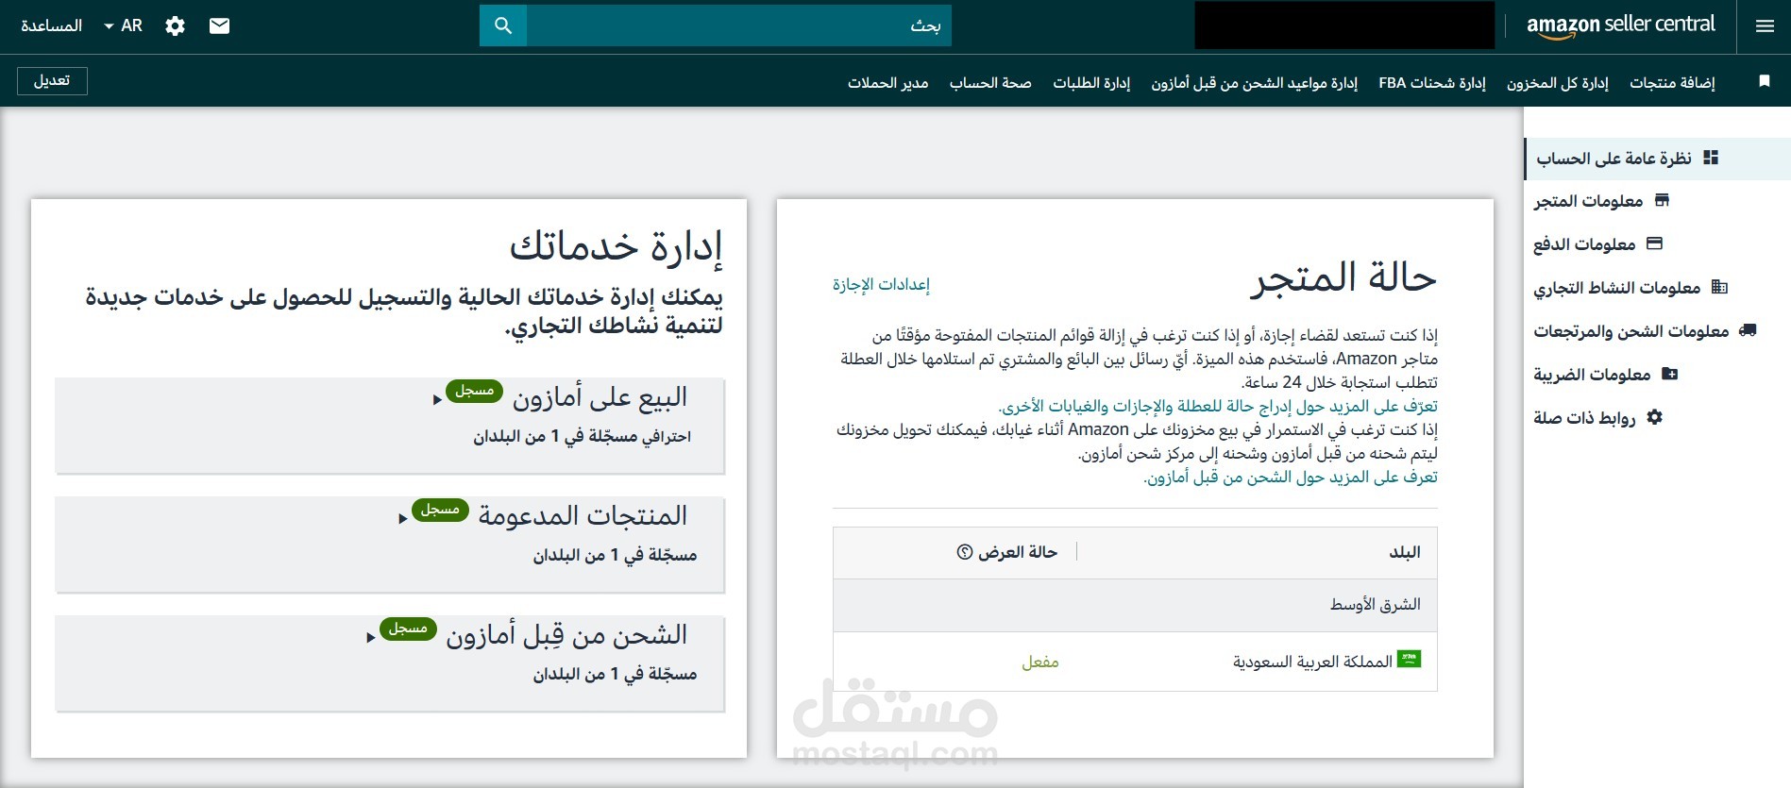The width and height of the screenshot is (1791, 788).
Task: Click the تعديل edit button
Action: click(x=52, y=80)
